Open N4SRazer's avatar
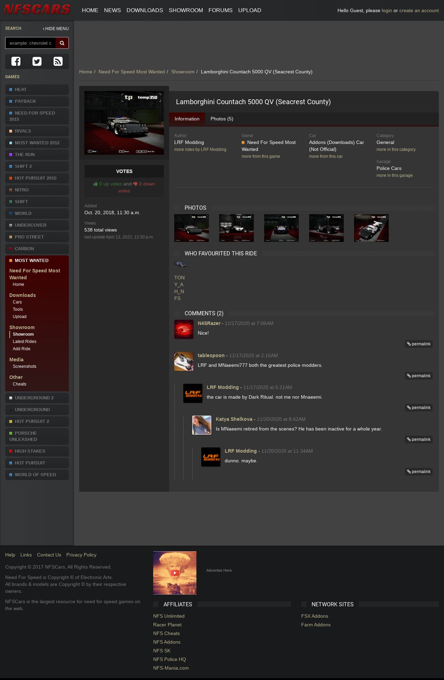 [x=184, y=329]
